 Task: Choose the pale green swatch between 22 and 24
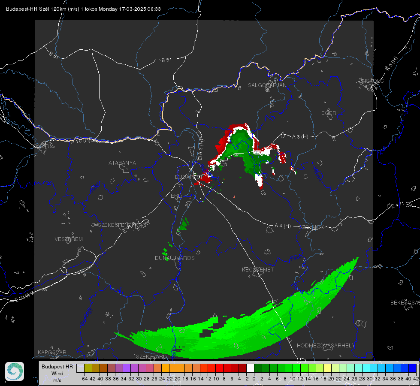(x=343, y=368)
